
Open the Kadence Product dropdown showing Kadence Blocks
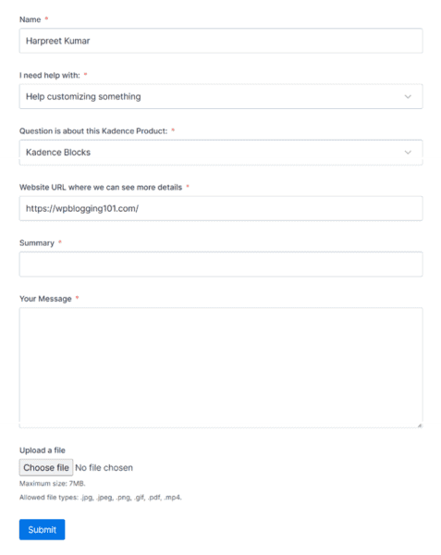click(221, 153)
